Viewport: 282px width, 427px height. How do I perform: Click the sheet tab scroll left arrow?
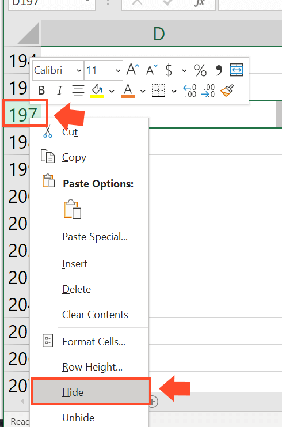click(22, 401)
